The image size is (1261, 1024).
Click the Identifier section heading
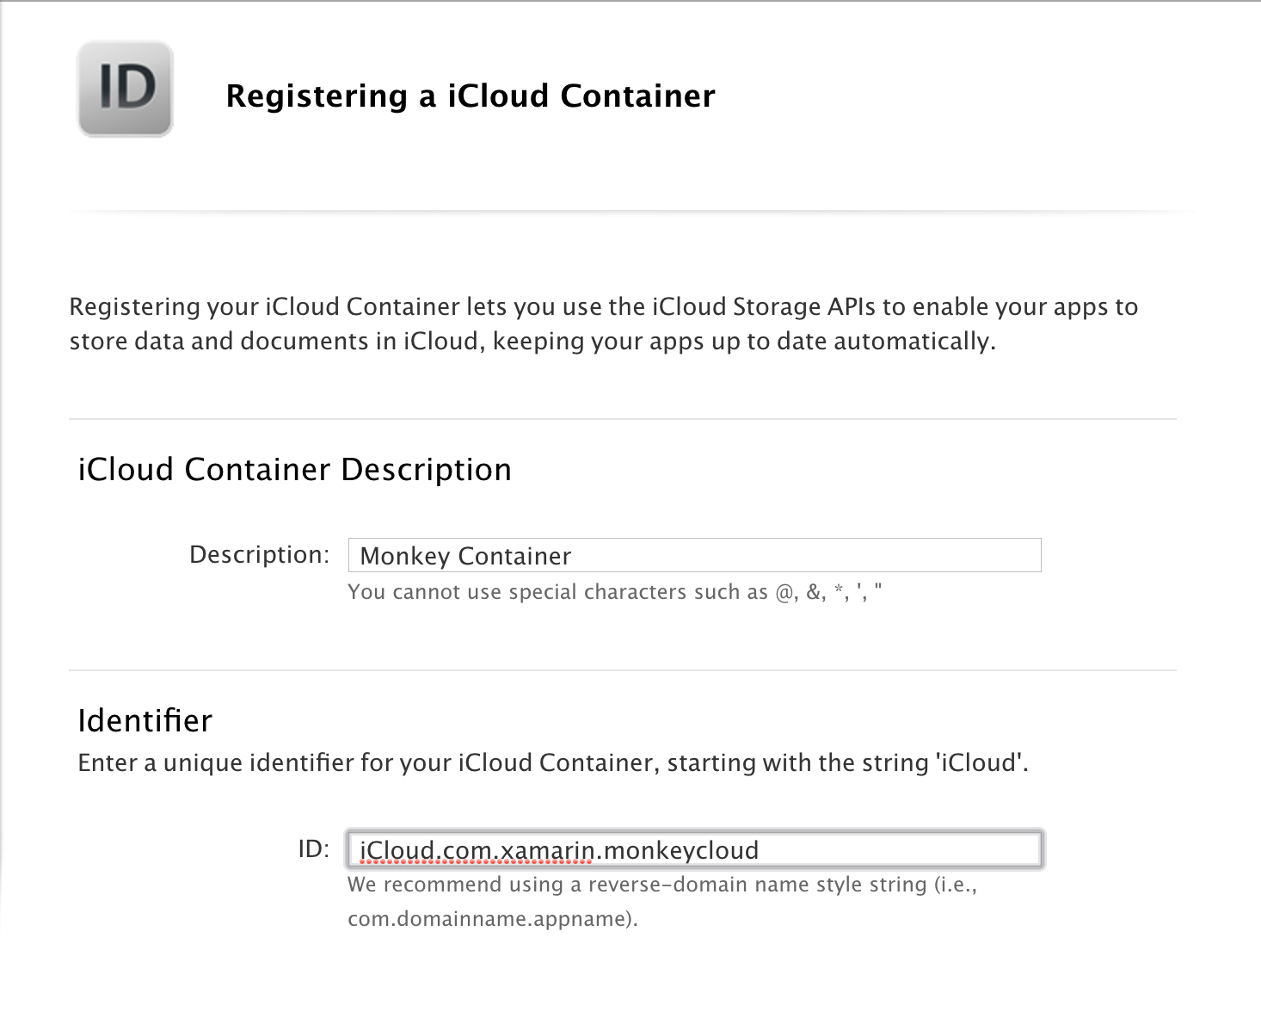145,720
